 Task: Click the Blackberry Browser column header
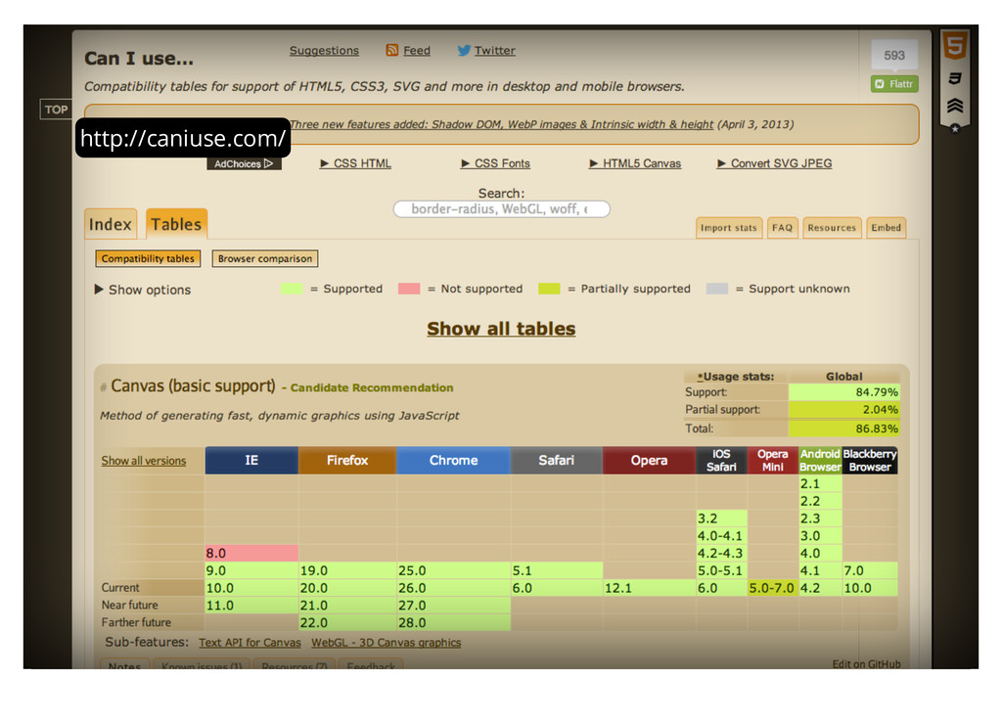coord(870,461)
